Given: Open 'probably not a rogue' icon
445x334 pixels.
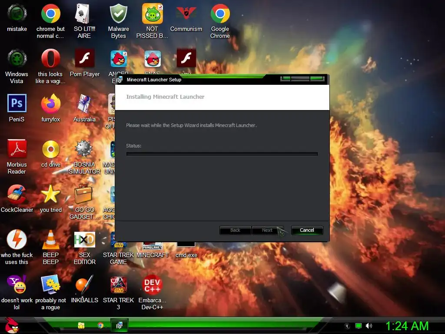Looking at the screenshot, I should click(50, 292).
